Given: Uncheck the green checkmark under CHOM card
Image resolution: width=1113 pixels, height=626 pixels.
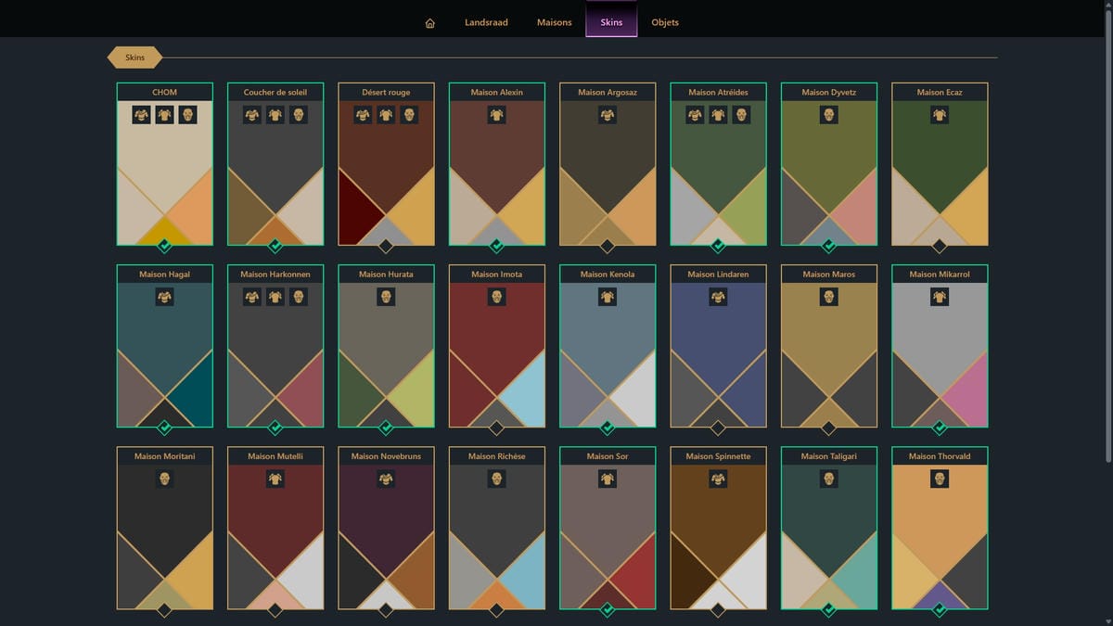Looking at the screenshot, I should click(164, 246).
